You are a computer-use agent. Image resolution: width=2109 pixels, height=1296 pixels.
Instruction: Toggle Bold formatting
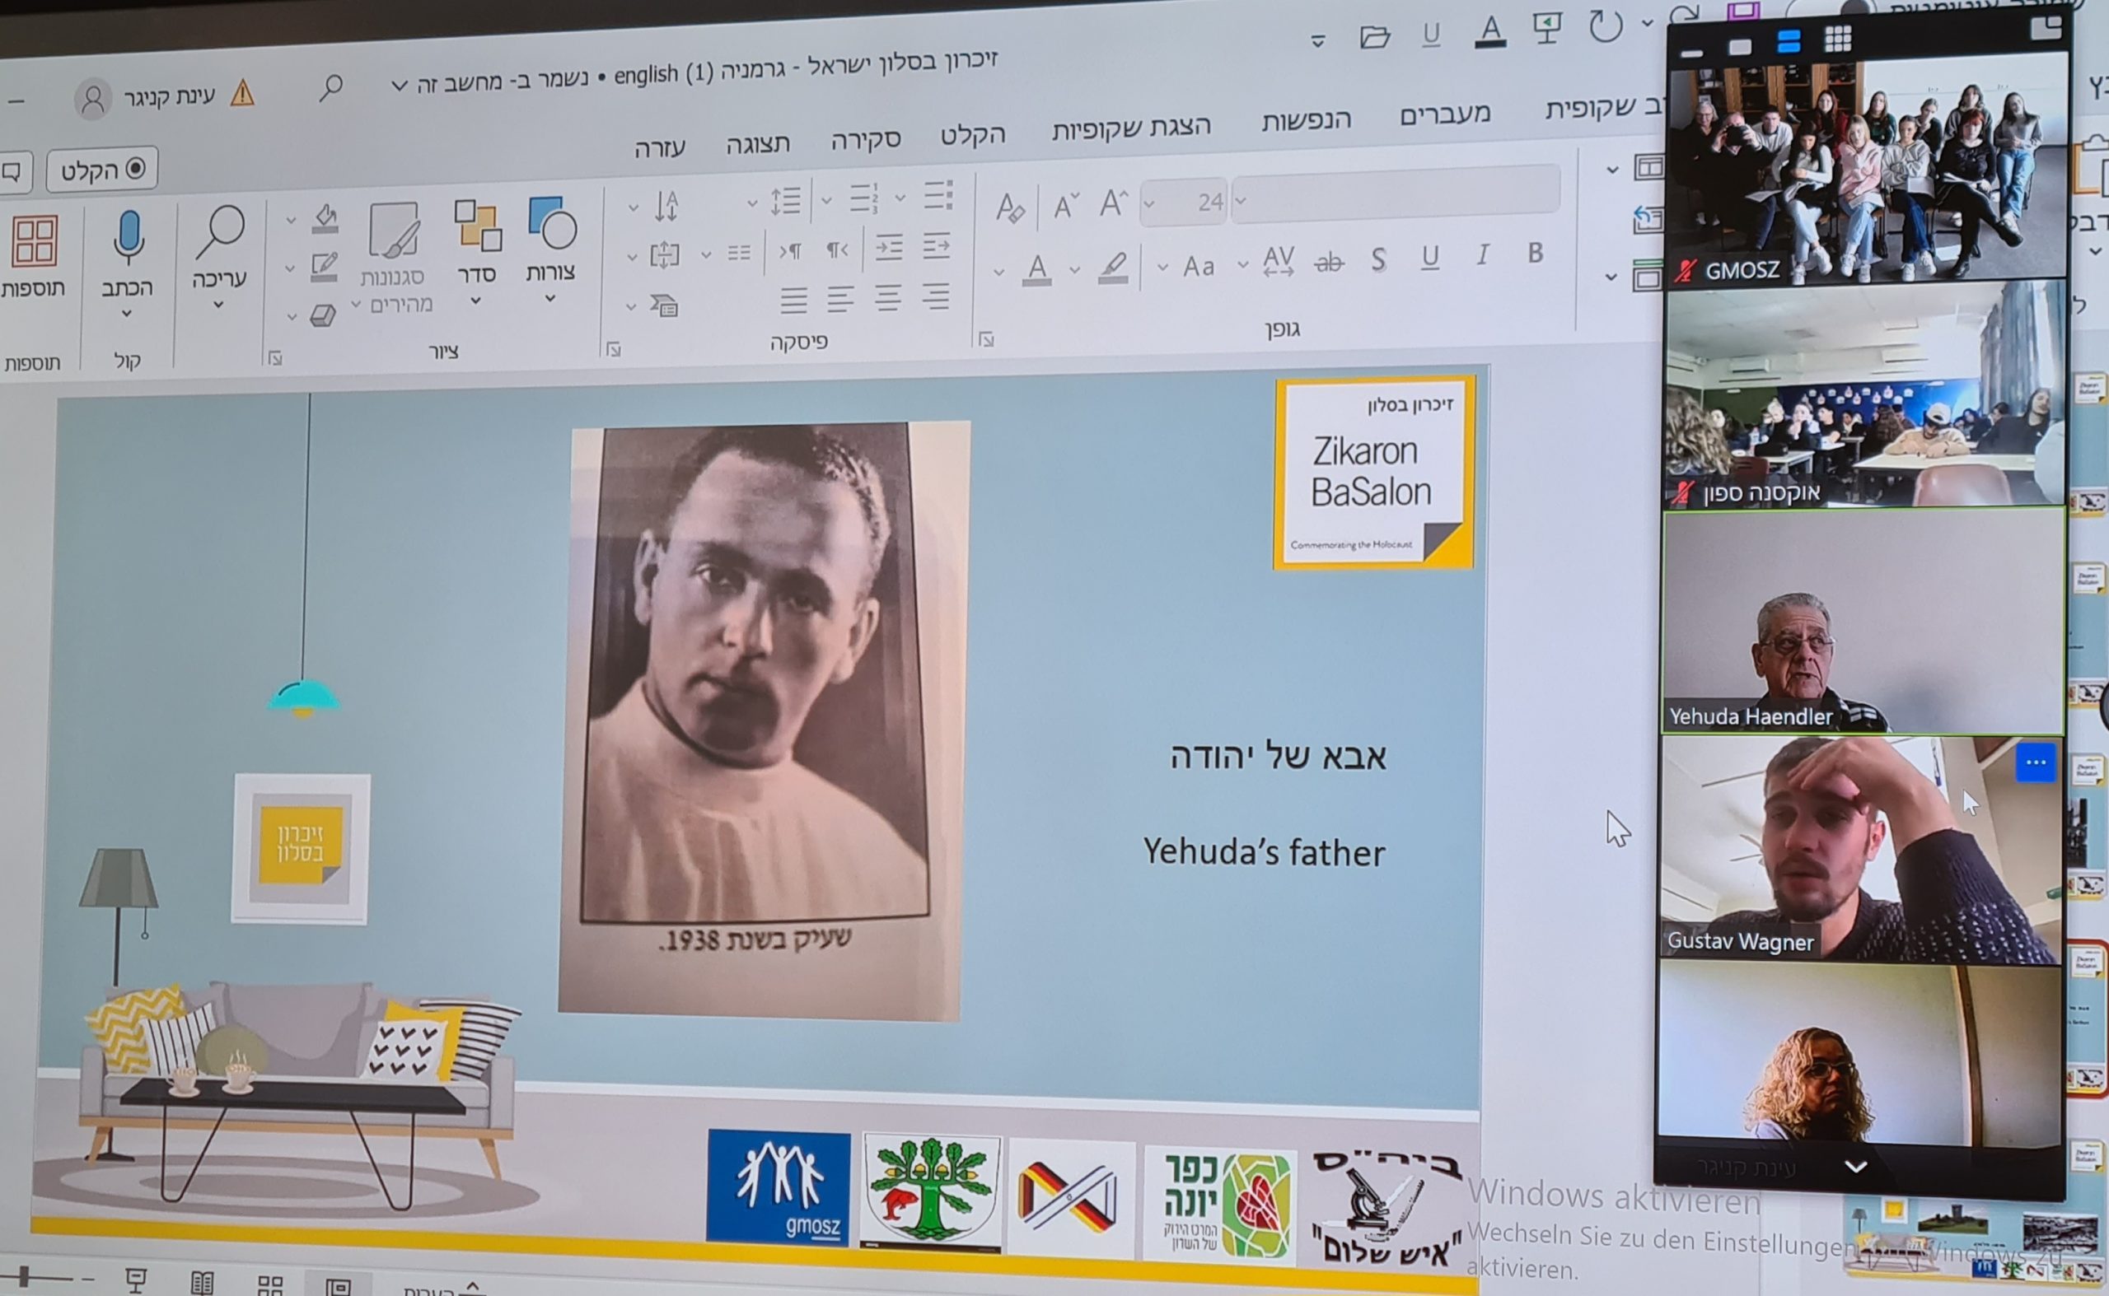coord(1534,253)
